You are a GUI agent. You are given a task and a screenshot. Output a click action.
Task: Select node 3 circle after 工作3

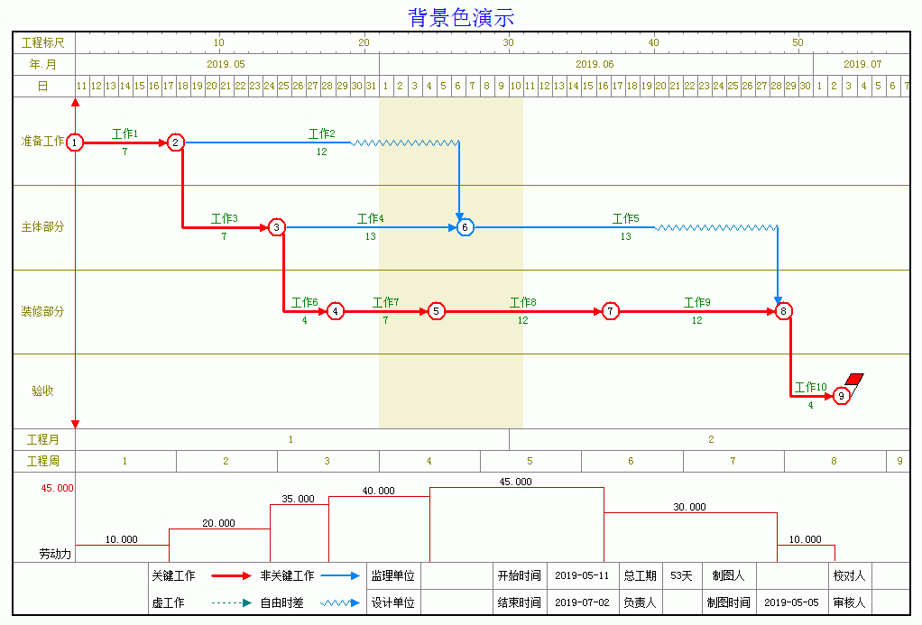[276, 227]
